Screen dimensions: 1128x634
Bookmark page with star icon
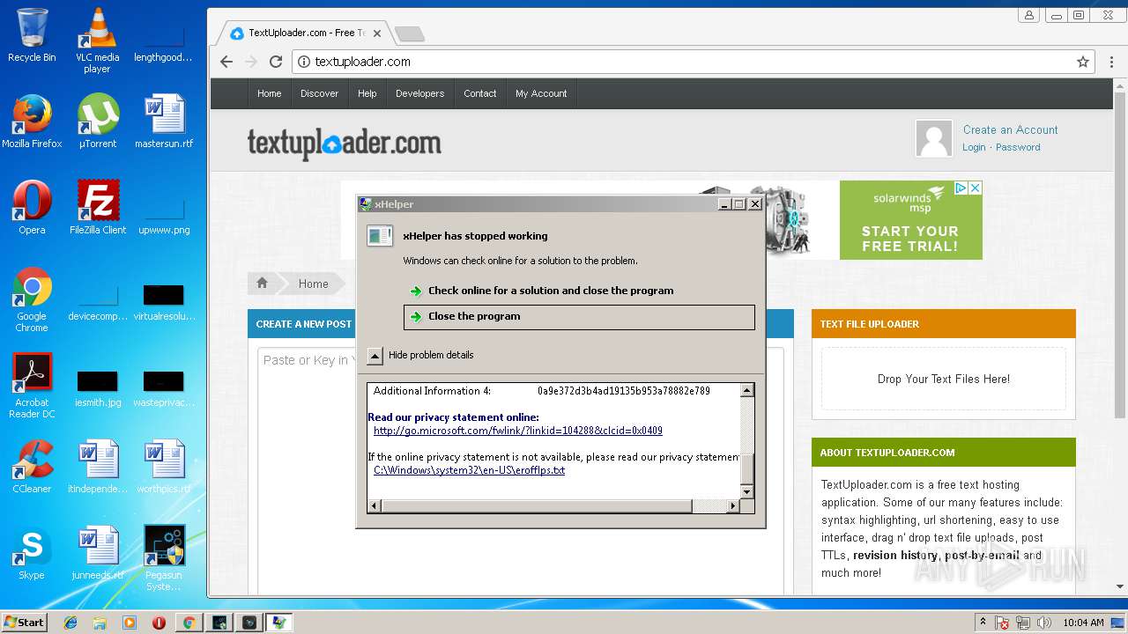point(1083,62)
